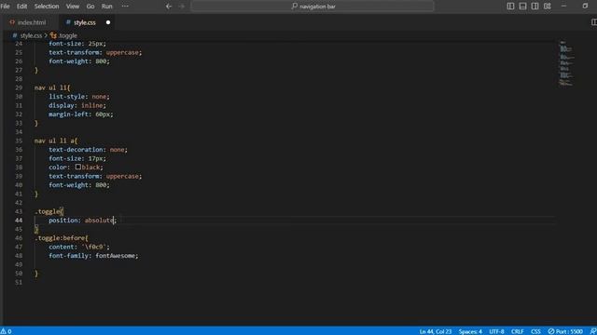Expand the overflow menu ellipsis
The width and height of the screenshot is (597, 335).
click(x=125, y=7)
